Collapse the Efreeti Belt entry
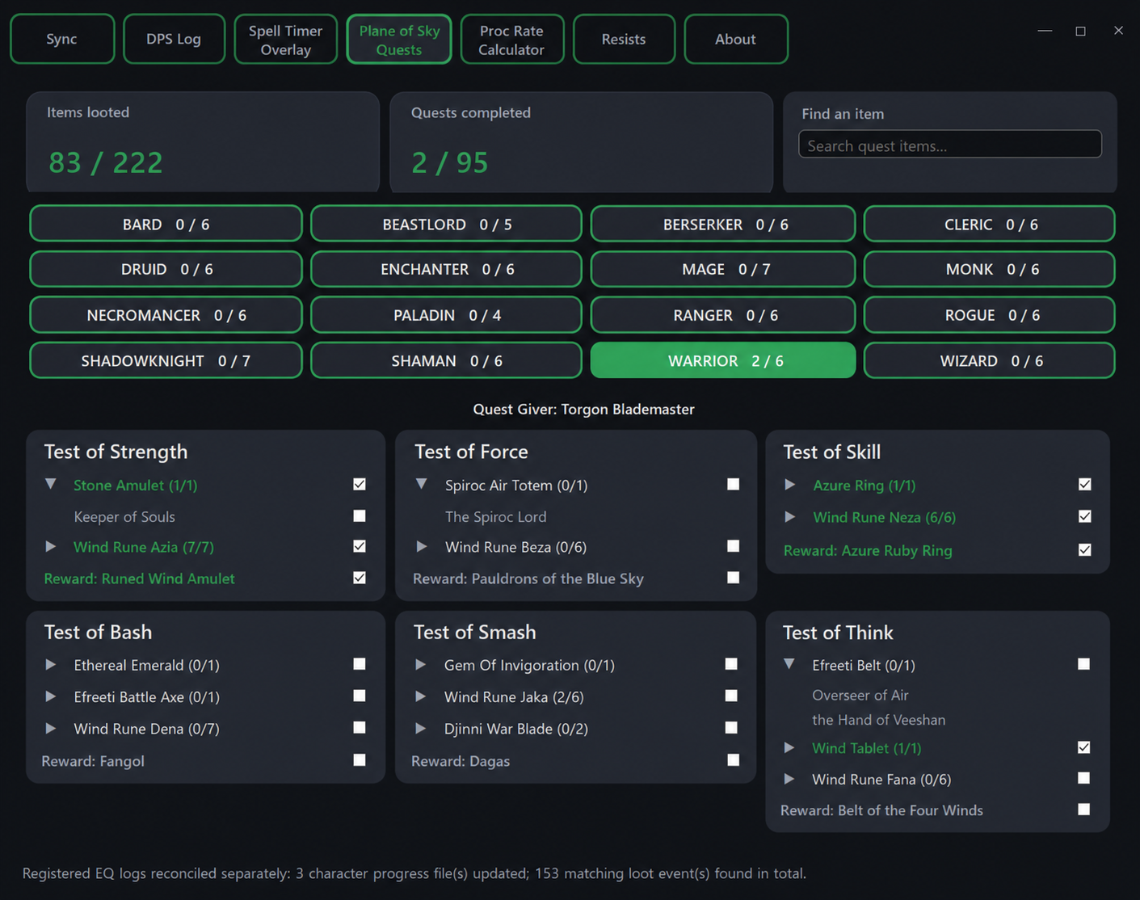Image resolution: width=1140 pixels, height=900 pixels. tap(789, 664)
